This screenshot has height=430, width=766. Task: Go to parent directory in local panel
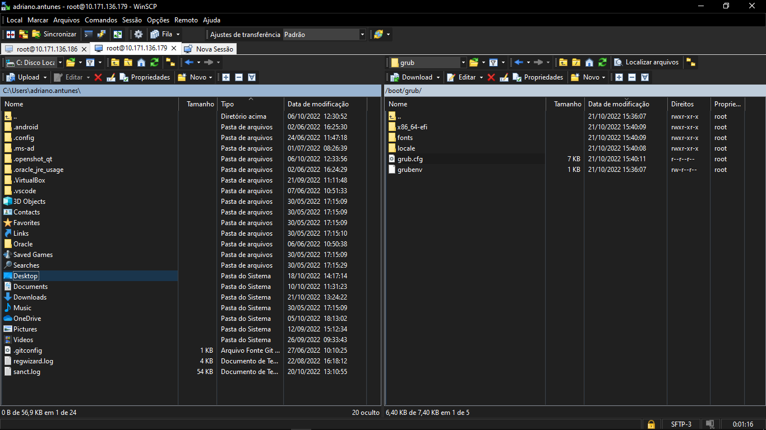pyautogui.click(x=116, y=62)
